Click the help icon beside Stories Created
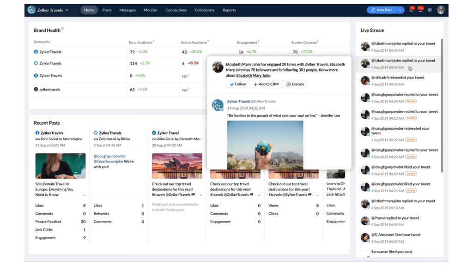Viewport: 473px width, 266px height. tap(318, 41)
